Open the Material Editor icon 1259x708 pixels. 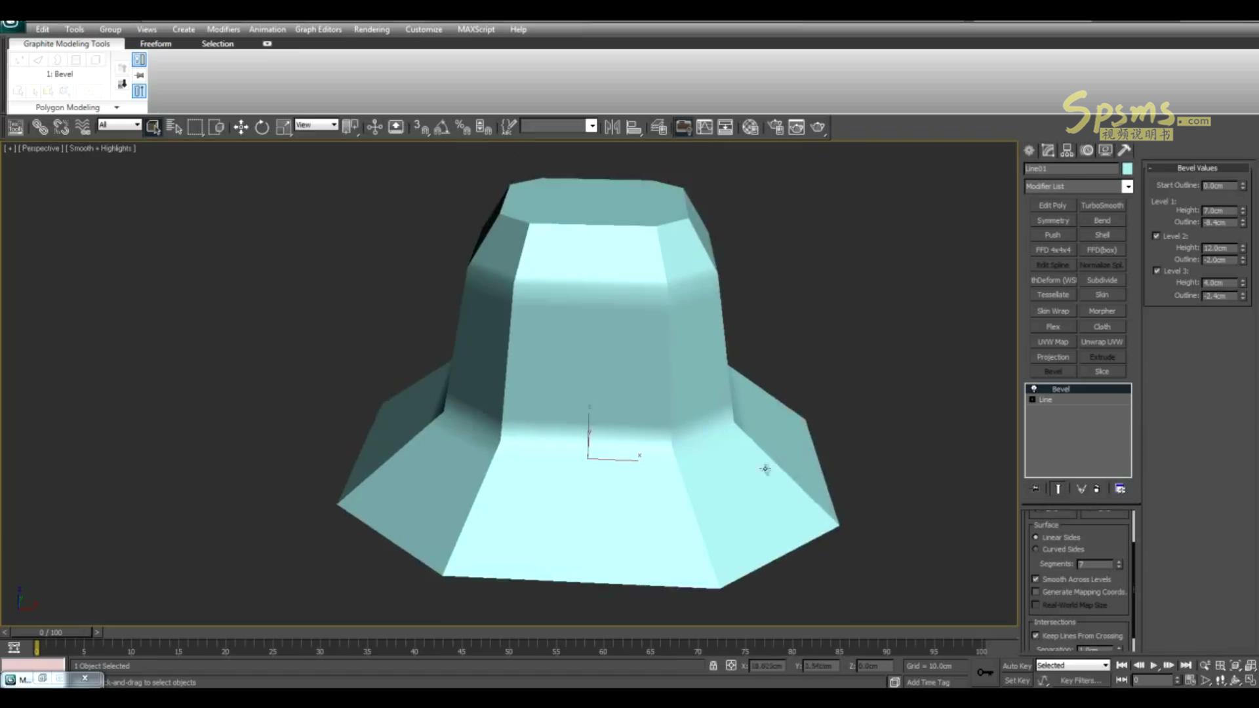[750, 127]
